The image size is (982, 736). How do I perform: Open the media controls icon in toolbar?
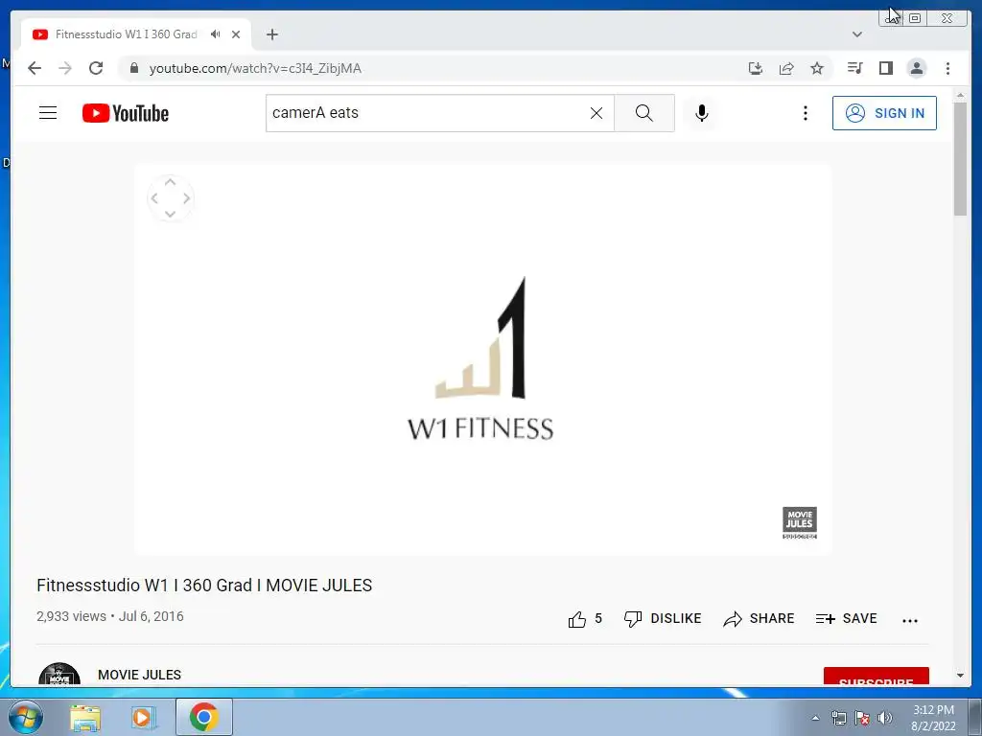click(x=854, y=68)
